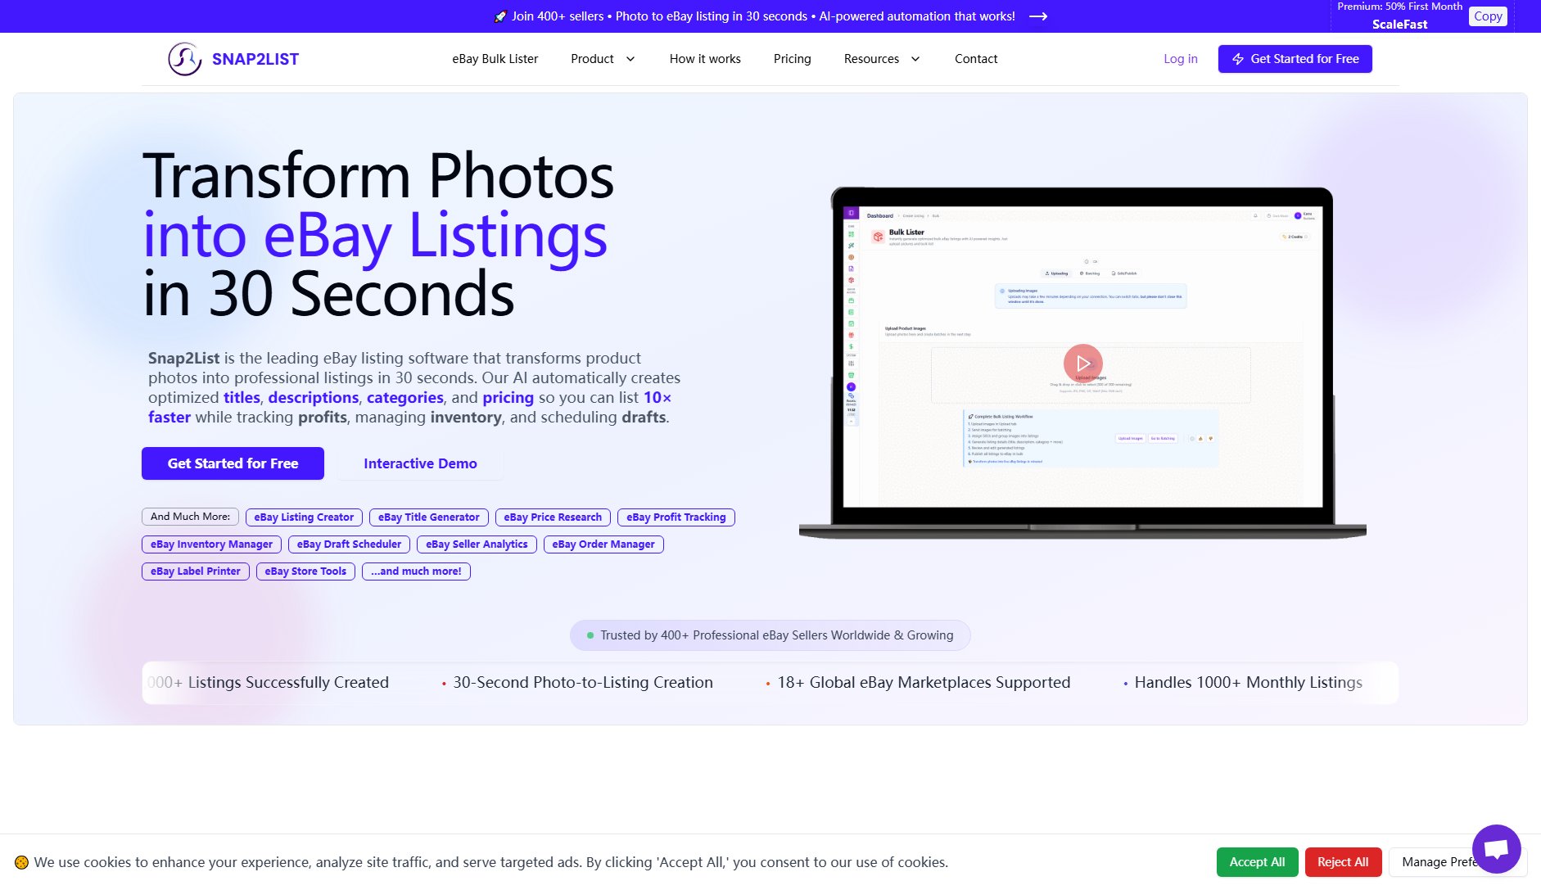
Task: Reject all cookies
Action: 1342,862
